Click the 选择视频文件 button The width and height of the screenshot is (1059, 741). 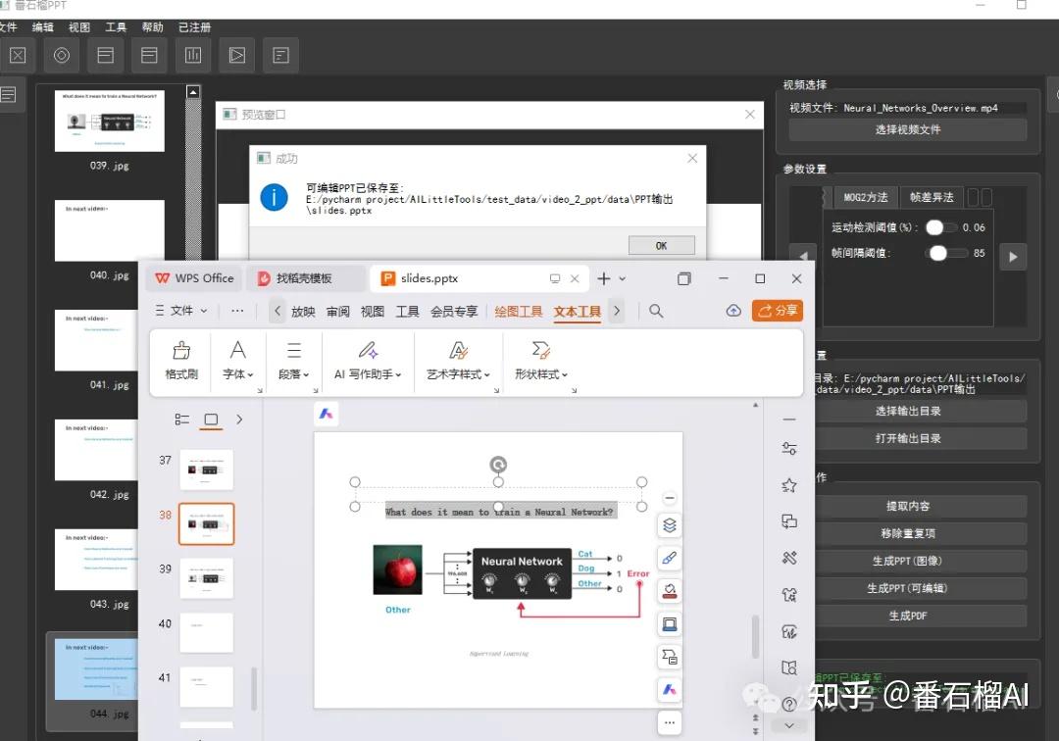(x=908, y=129)
